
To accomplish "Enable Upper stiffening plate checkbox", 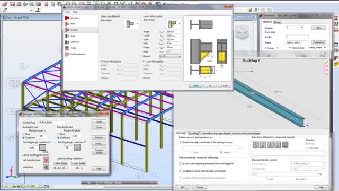I will (x=102, y=62).
